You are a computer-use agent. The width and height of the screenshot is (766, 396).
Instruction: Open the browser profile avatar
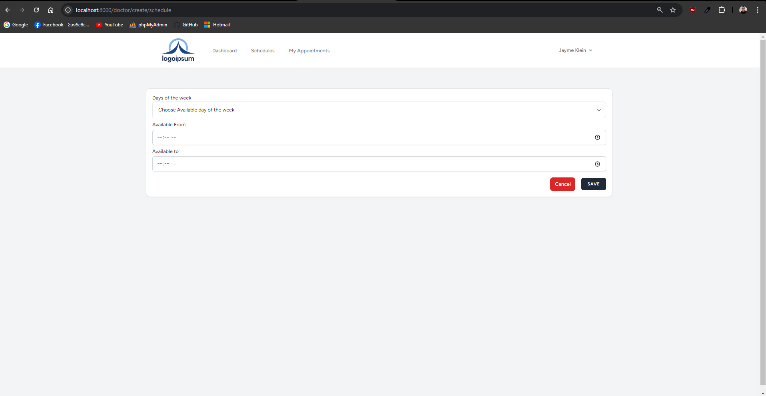pos(743,10)
